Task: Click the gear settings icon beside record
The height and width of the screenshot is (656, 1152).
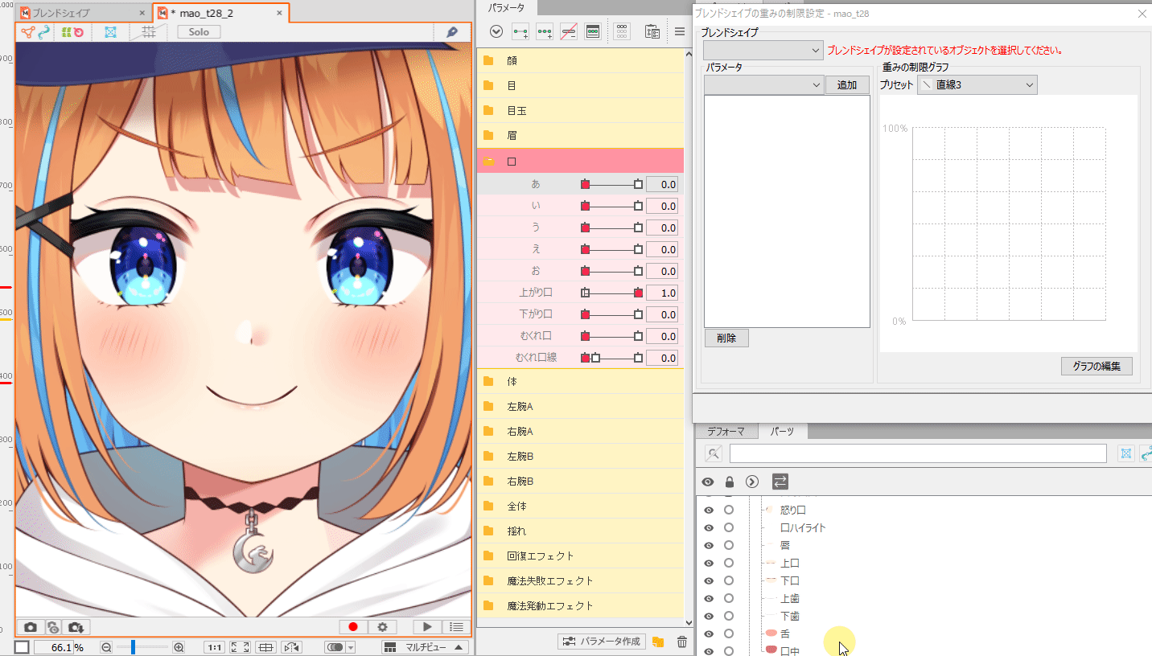Action: click(382, 627)
